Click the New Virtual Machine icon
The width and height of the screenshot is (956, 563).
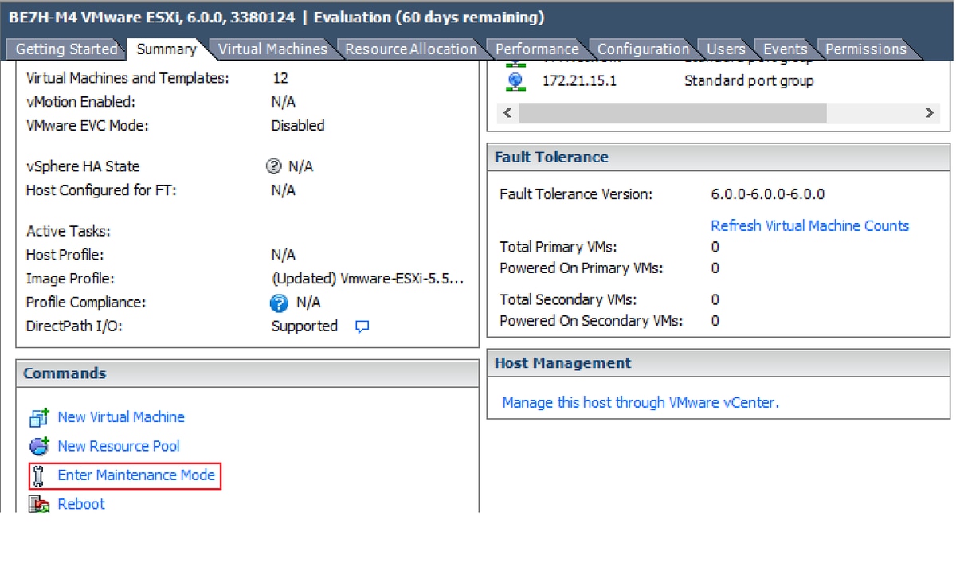coord(39,417)
